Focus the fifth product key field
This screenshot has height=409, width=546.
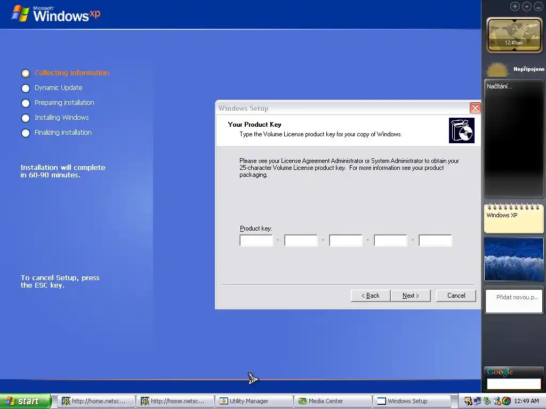pyautogui.click(x=435, y=240)
